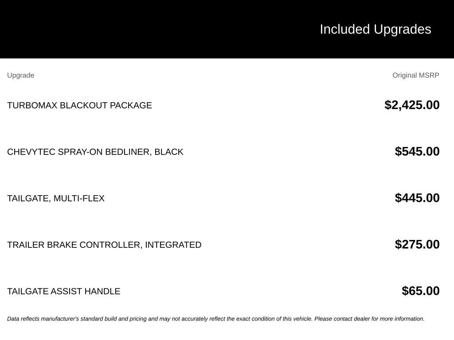Click TURBOMAX BLACKOUT PACKAGE upgrade name

[x=79, y=105]
